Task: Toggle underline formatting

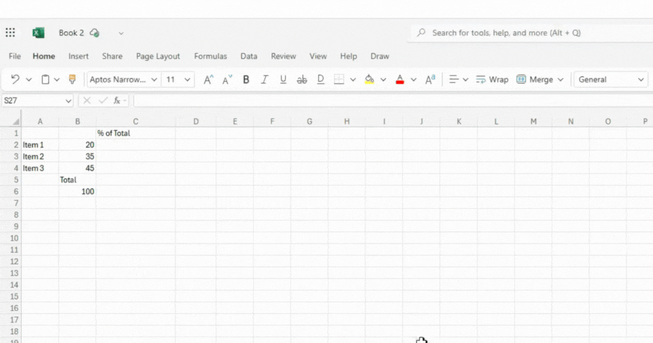Action: coord(283,79)
